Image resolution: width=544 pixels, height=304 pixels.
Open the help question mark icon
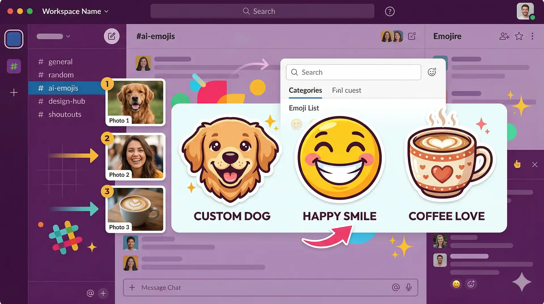click(390, 11)
